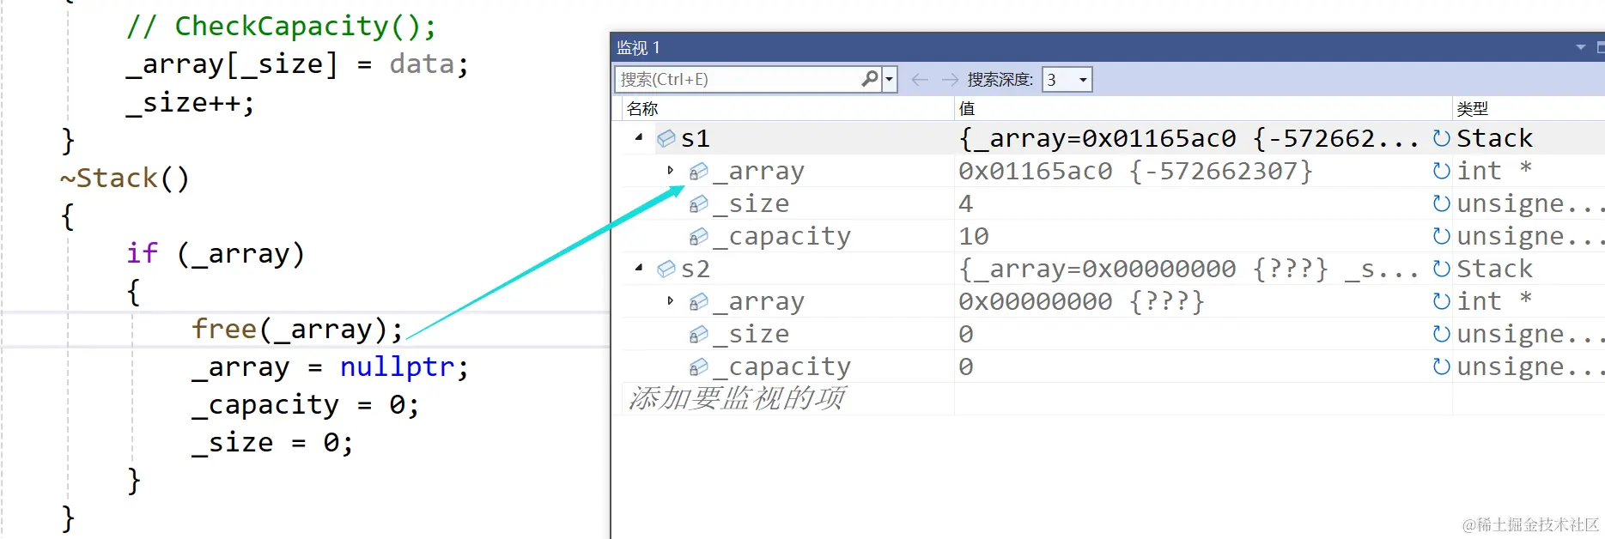Click s2 _capacity field icon
Screen dimensions: 1605x539
(699, 366)
